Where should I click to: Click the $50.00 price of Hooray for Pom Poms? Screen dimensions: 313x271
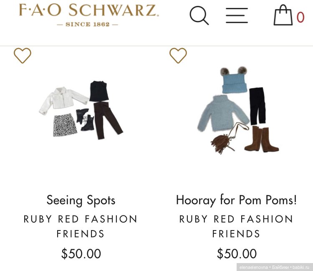click(237, 253)
